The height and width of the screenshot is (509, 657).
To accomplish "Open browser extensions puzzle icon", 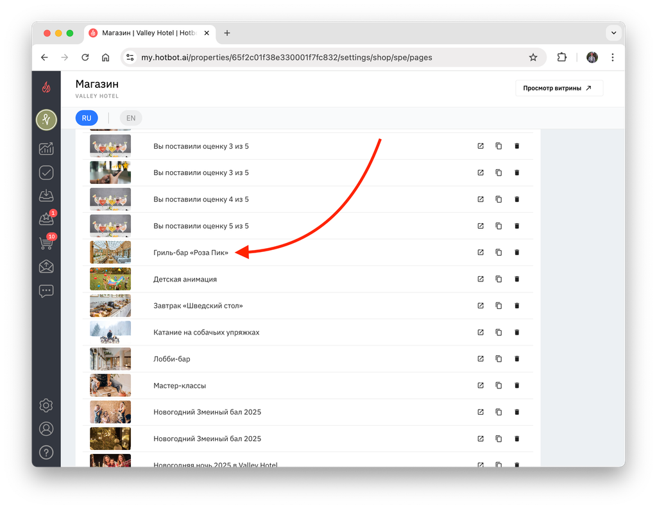I will pos(562,57).
